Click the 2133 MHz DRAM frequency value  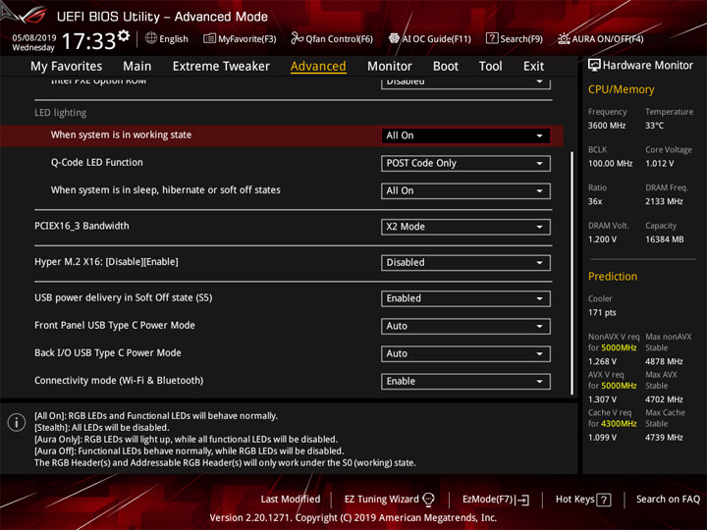click(664, 201)
